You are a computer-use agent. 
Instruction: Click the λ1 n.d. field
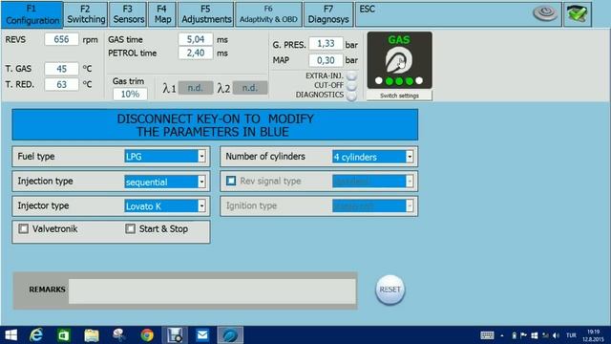coord(196,88)
